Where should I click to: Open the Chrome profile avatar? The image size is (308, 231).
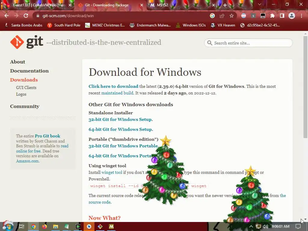click(x=292, y=16)
